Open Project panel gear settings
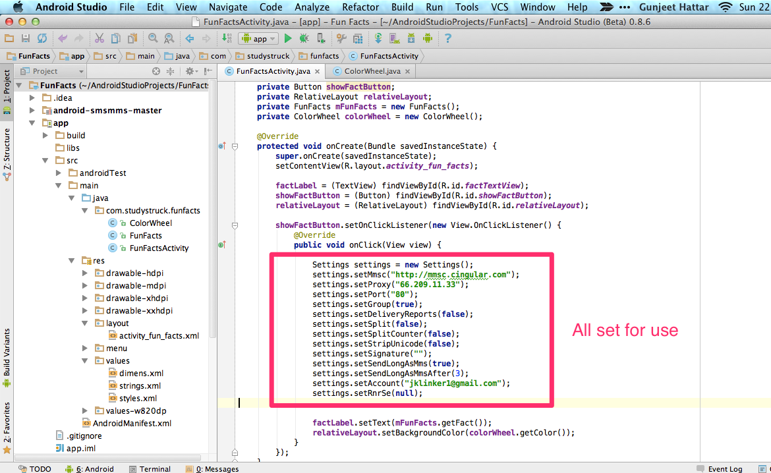 (x=189, y=71)
